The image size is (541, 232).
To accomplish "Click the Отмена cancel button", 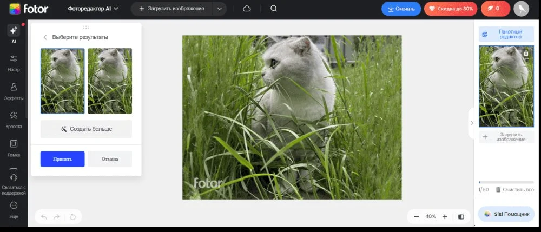I will 110,159.
